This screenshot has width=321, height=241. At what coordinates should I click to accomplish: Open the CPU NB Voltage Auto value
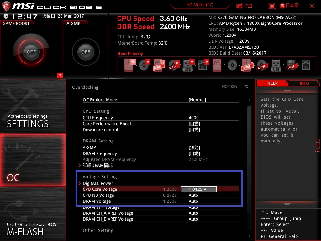point(193,195)
